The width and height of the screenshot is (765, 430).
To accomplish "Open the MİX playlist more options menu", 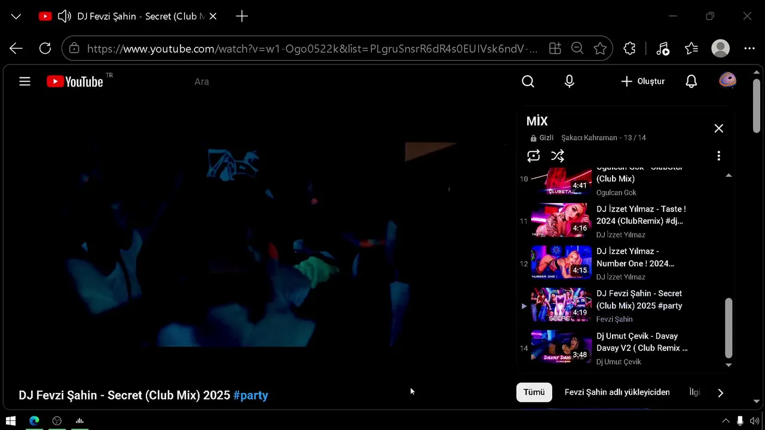I will click(718, 156).
